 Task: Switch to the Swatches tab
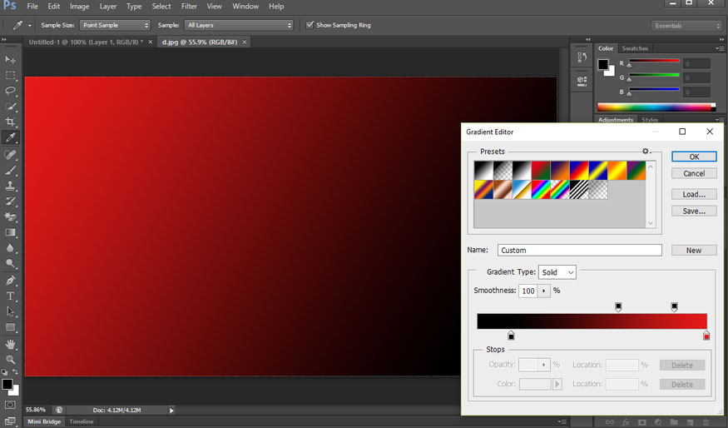click(635, 48)
